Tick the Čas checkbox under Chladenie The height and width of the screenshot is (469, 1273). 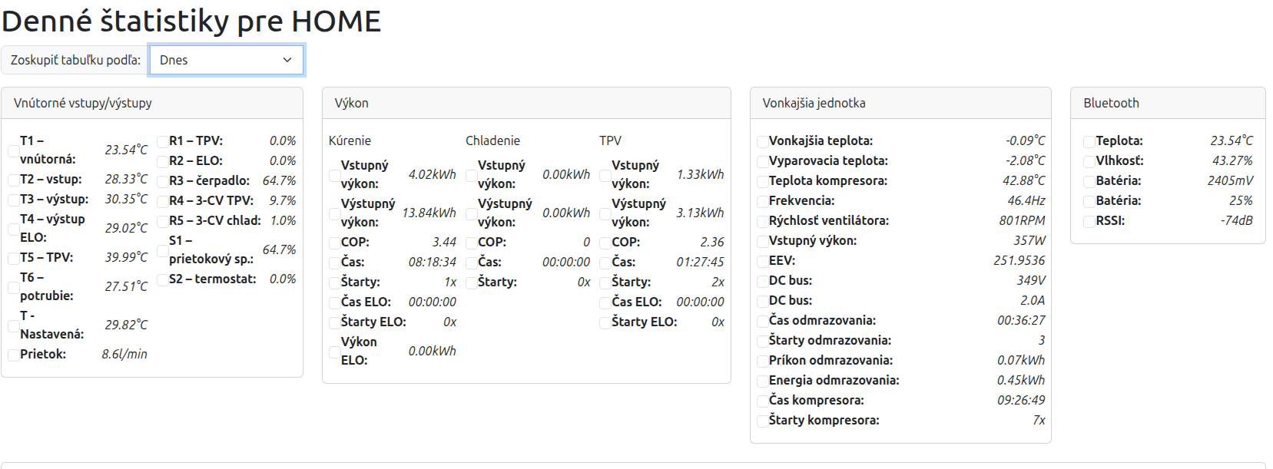click(472, 263)
